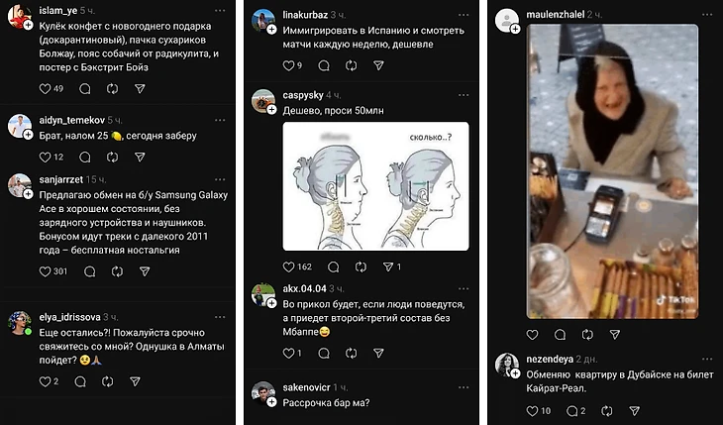Open sakenovicr's profile from username

pyautogui.click(x=306, y=387)
